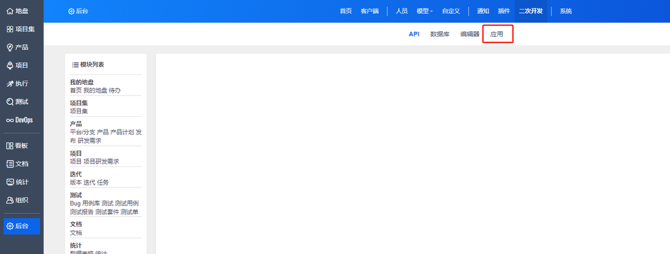Open 客户端 in the top navigation
The image size is (670, 254).
coord(370,11)
